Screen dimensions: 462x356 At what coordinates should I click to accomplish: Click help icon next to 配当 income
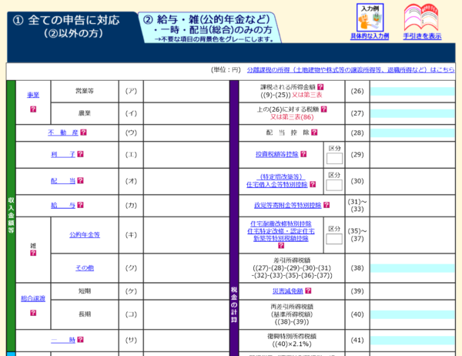click(80, 180)
